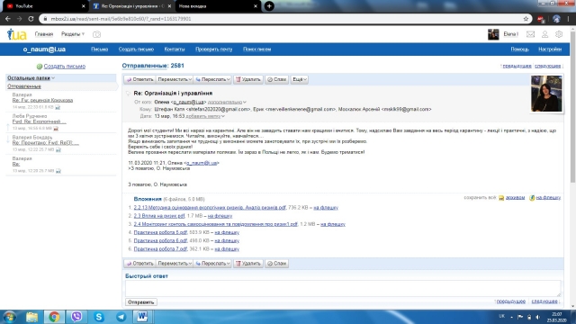Click the sender photo in the message

click(546, 94)
